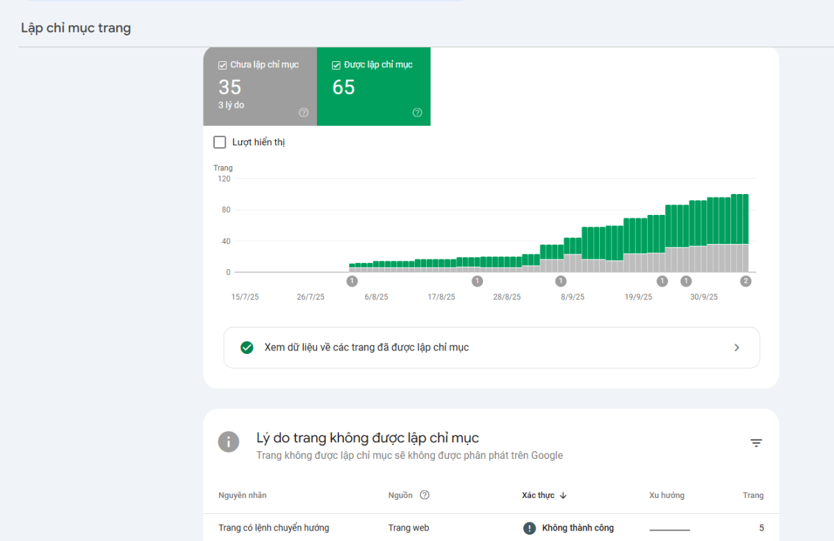Sort by the 'Trang' column header
Screen dimensions: 834x541
[753, 495]
